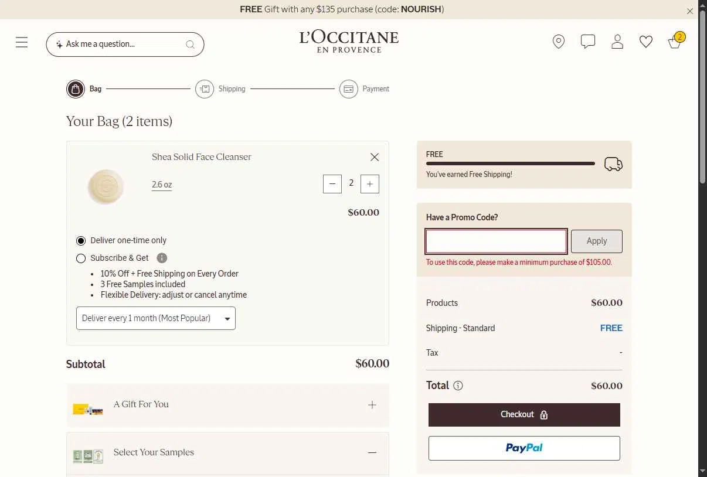Click the Shipping step label
Screen dimensions: 707x477
click(x=232, y=89)
